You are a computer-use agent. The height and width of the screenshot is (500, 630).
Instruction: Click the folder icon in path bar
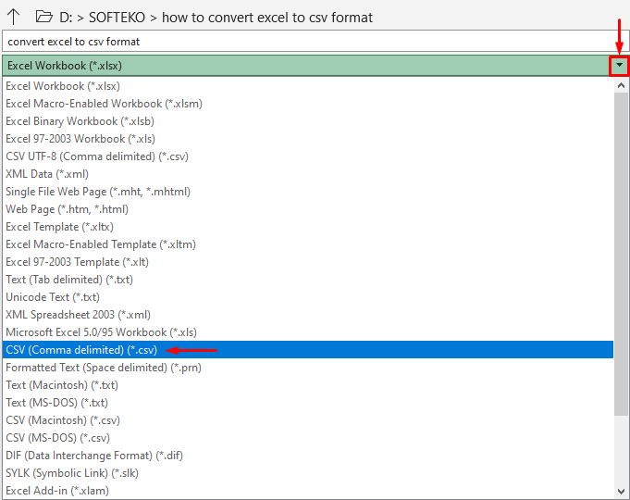pos(43,16)
